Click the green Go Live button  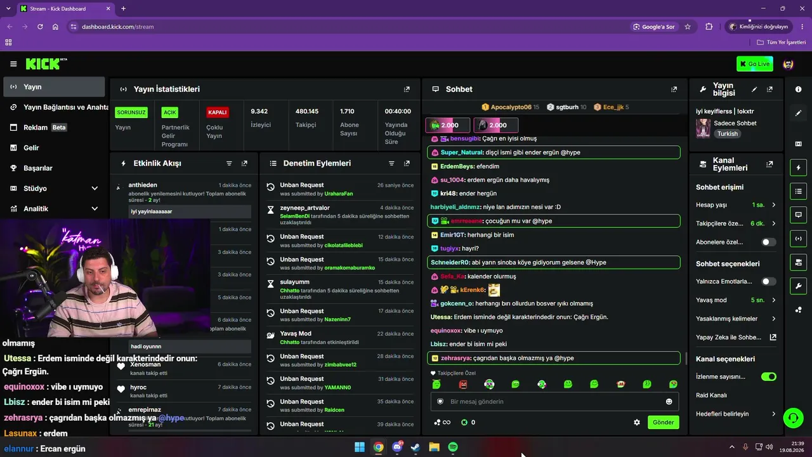point(755,63)
